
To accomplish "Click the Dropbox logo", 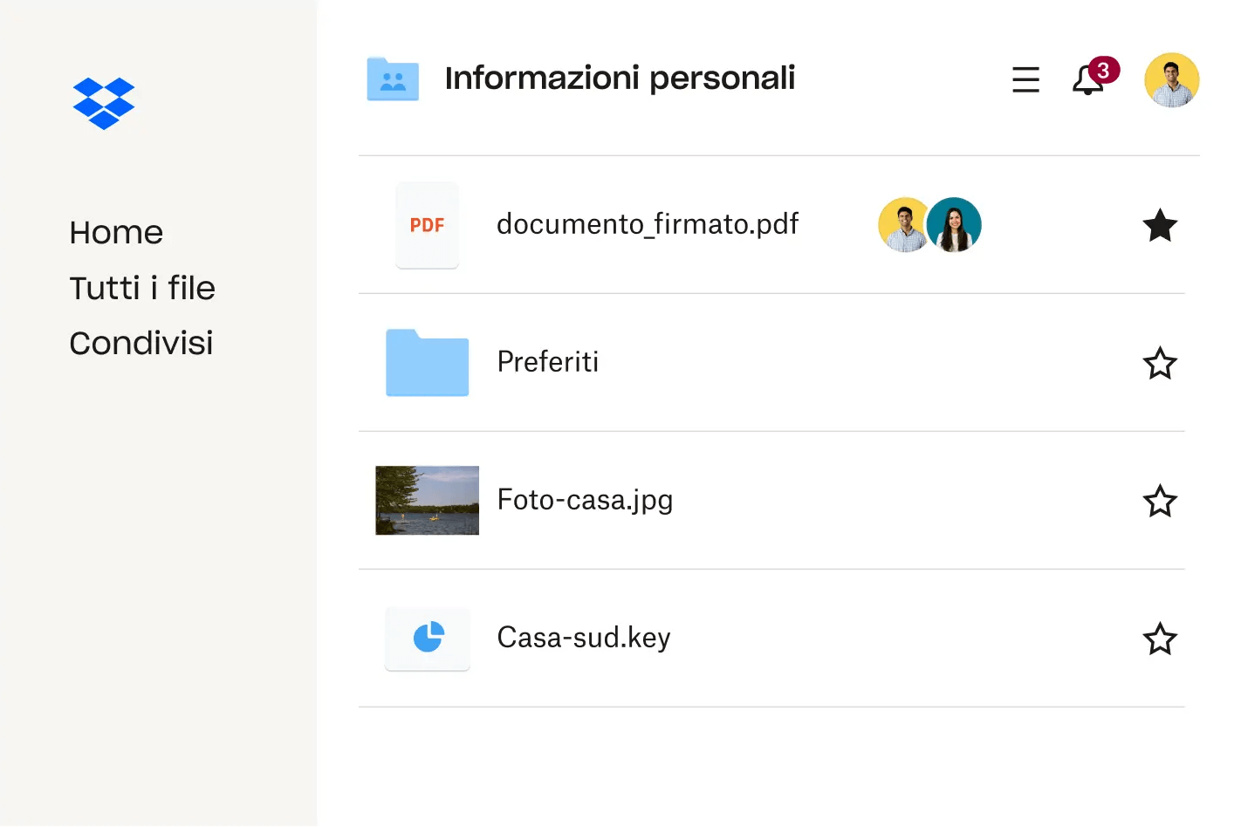I will (x=104, y=103).
